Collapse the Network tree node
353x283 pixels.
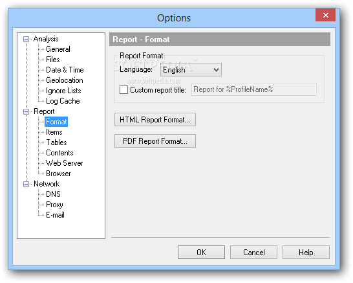(26, 184)
